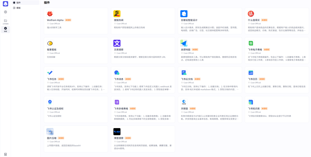Image resolution: width=311 pixels, height=157 pixels.
Task: Open the Wolfram Alpha plugin title
Action: [55, 20]
